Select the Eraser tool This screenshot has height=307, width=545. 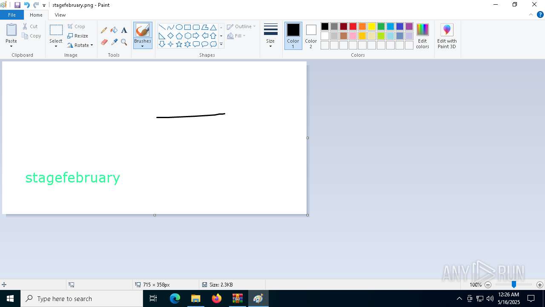tap(104, 42)
